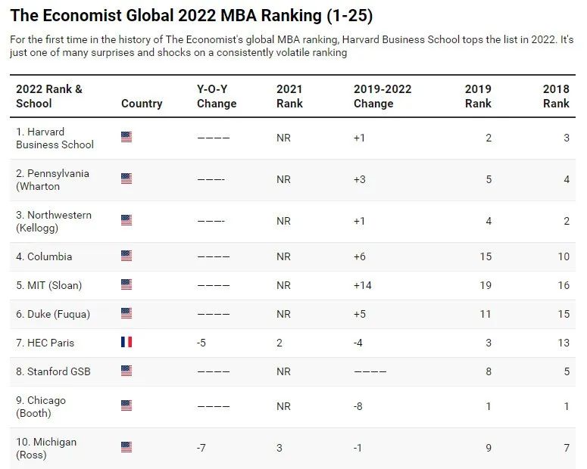
Task: Select the 1. Harvard Business School entry
Action: 55,138
